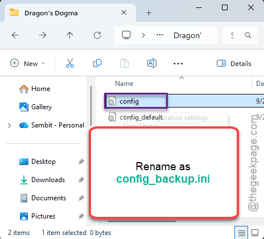Open Home in navigation pane
264x239 pixels.
coord(35,89)
